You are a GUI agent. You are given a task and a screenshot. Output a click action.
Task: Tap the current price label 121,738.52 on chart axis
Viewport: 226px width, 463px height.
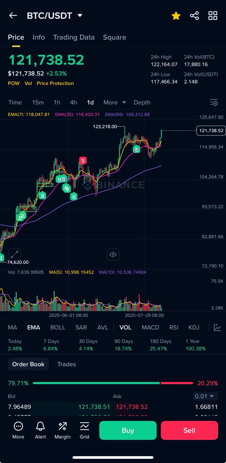tap(211, 131)
